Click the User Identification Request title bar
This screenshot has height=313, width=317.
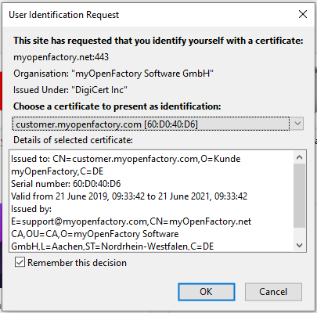(x=149, y=15)
